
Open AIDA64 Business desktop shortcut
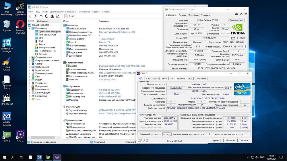pyautogui.click(x=7, y=119)
